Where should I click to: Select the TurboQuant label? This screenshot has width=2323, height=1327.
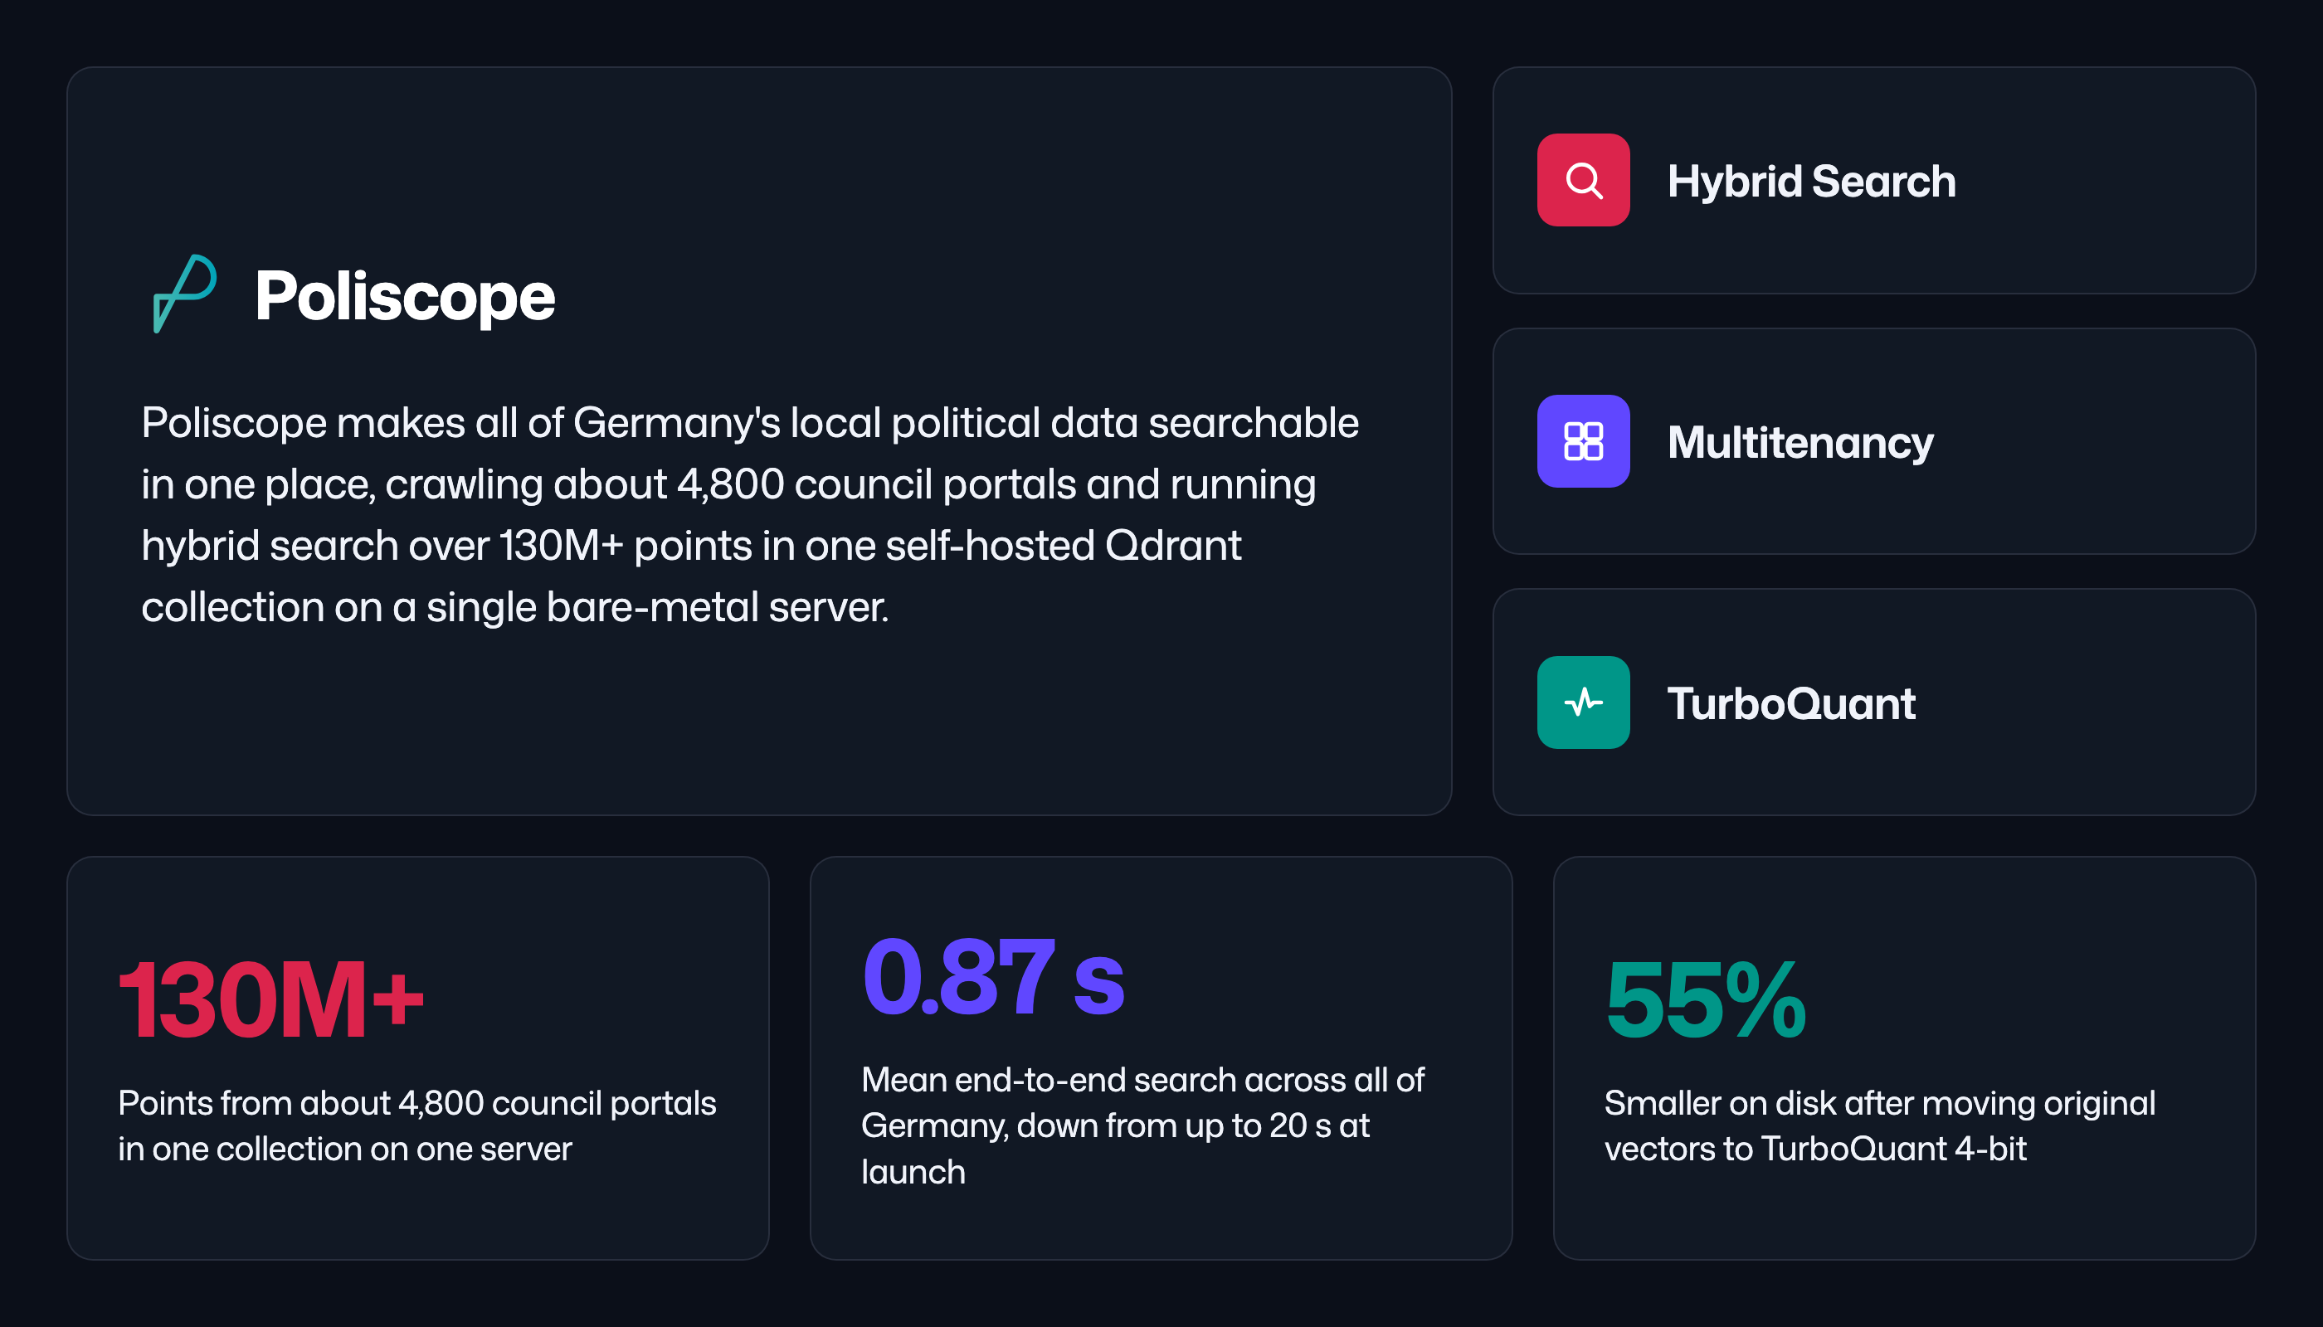1790,702
